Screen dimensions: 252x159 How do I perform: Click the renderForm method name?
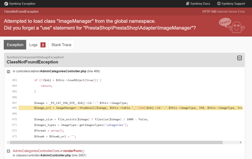[72, 151]
